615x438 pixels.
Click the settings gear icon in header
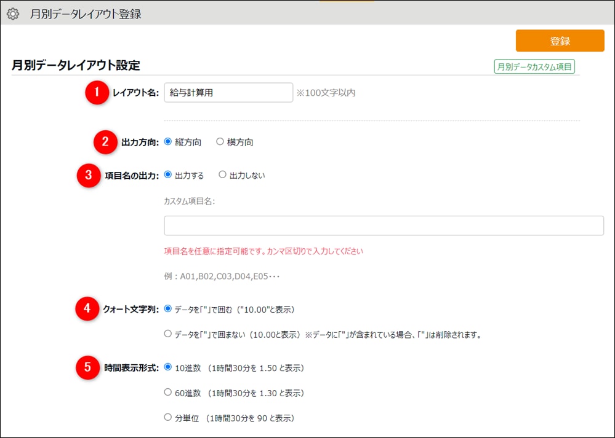point(12,14)
